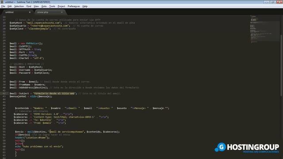Open the Find menu

coord(29,6)
